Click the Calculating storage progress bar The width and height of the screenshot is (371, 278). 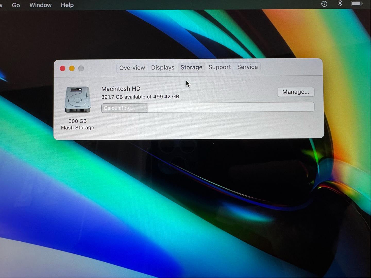[208, 107]
